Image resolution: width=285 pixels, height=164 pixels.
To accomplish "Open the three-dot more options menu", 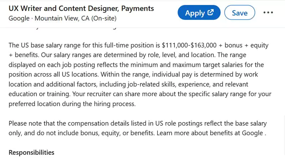I will (268, 13).
